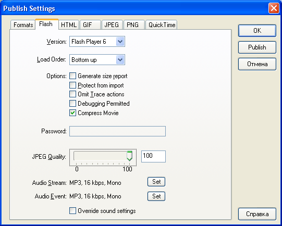Click Set for Audio Stream
Viewport: 282px width, 226px height.
pyautogui.click(x=156, y=182)
